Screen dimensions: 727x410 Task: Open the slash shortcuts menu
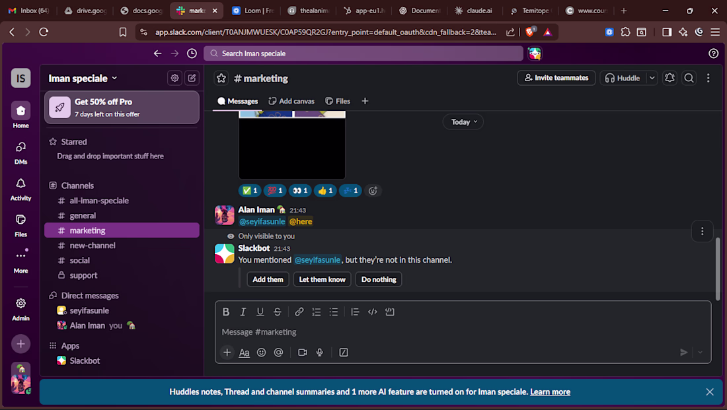(x=344, y=353)
